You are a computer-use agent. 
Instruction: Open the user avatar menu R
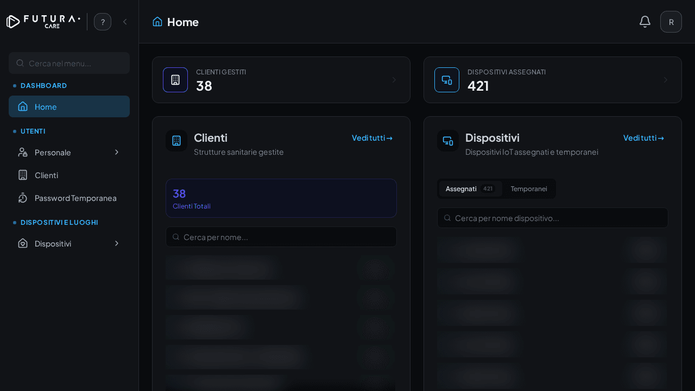[x=671, y=22]
